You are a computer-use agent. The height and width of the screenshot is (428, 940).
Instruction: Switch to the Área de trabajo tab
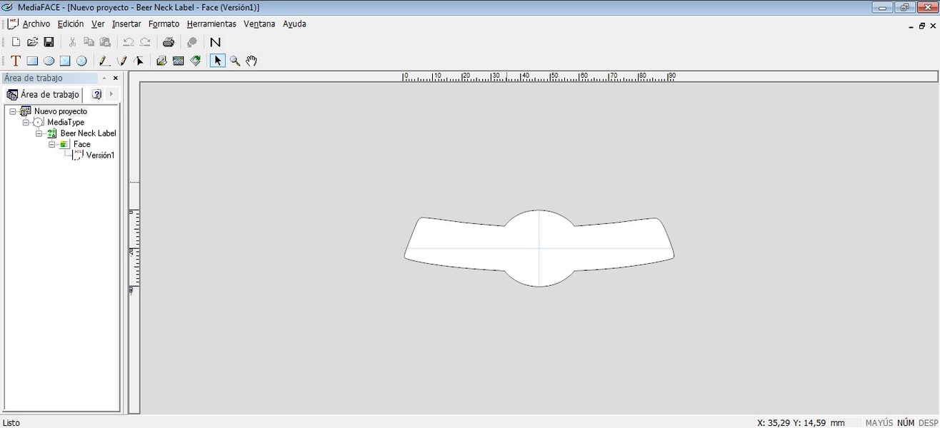(x=43, y=94)
